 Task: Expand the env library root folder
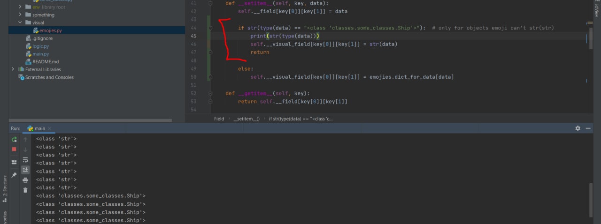tap(20, 7)
